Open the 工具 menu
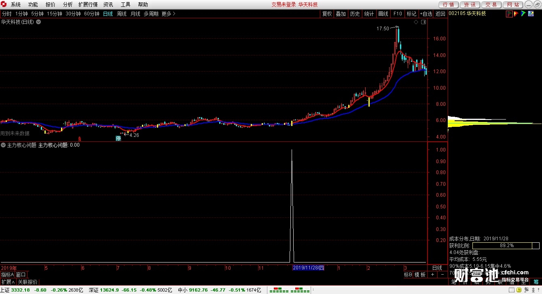Viewport: 542px width, 294px height. coord(126,4)
